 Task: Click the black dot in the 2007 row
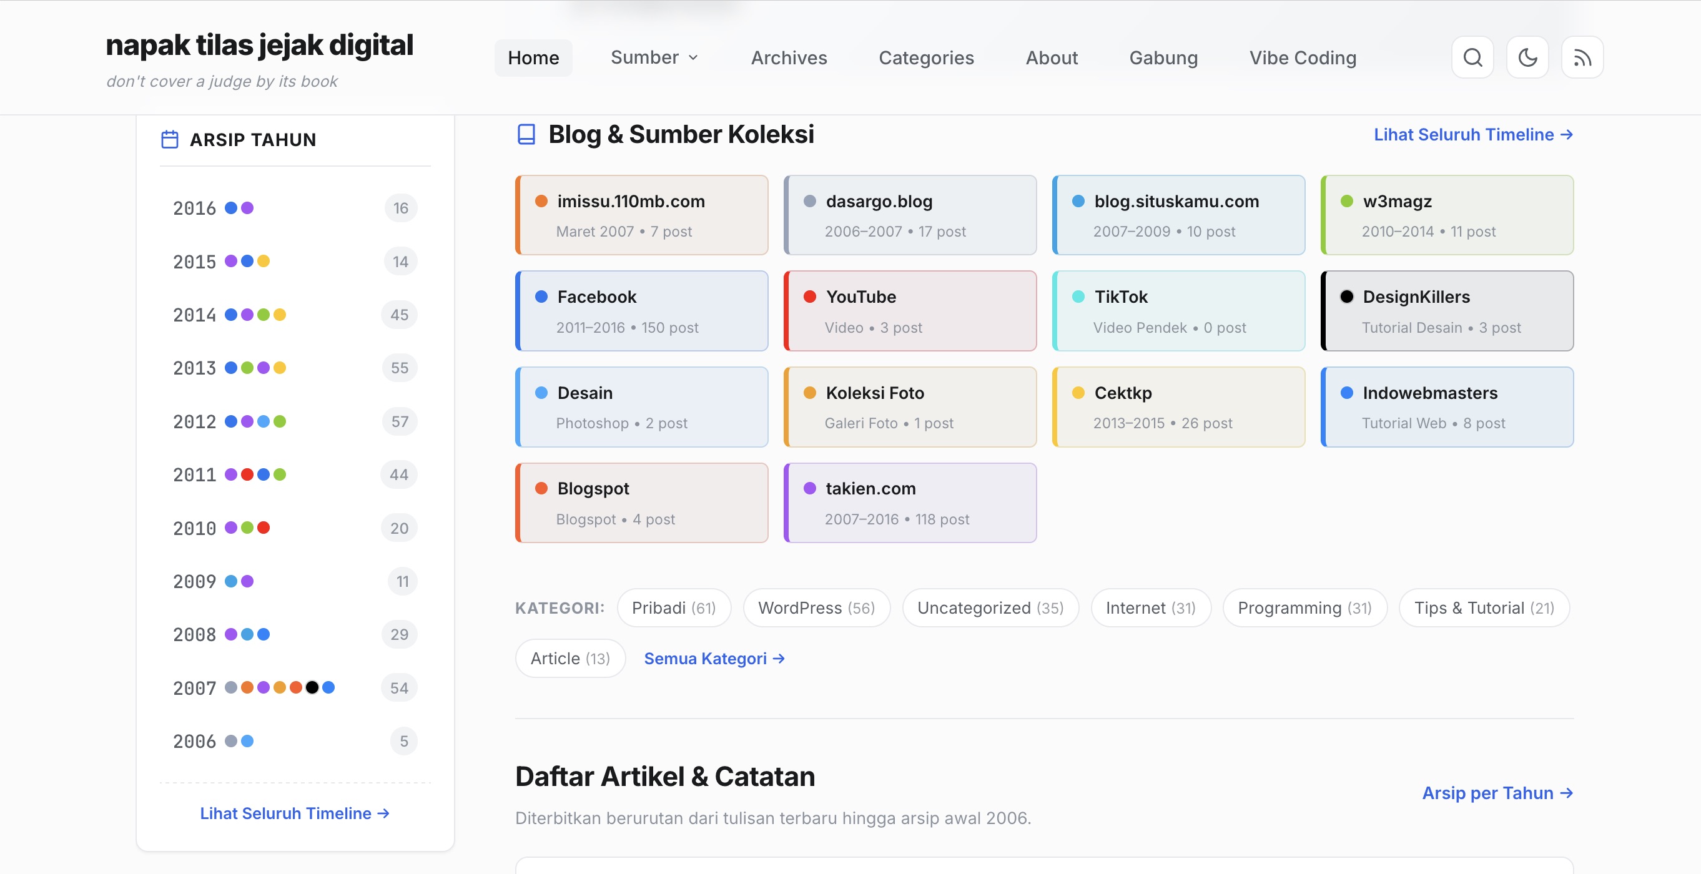pyautogui.click(x=312, y=687)
